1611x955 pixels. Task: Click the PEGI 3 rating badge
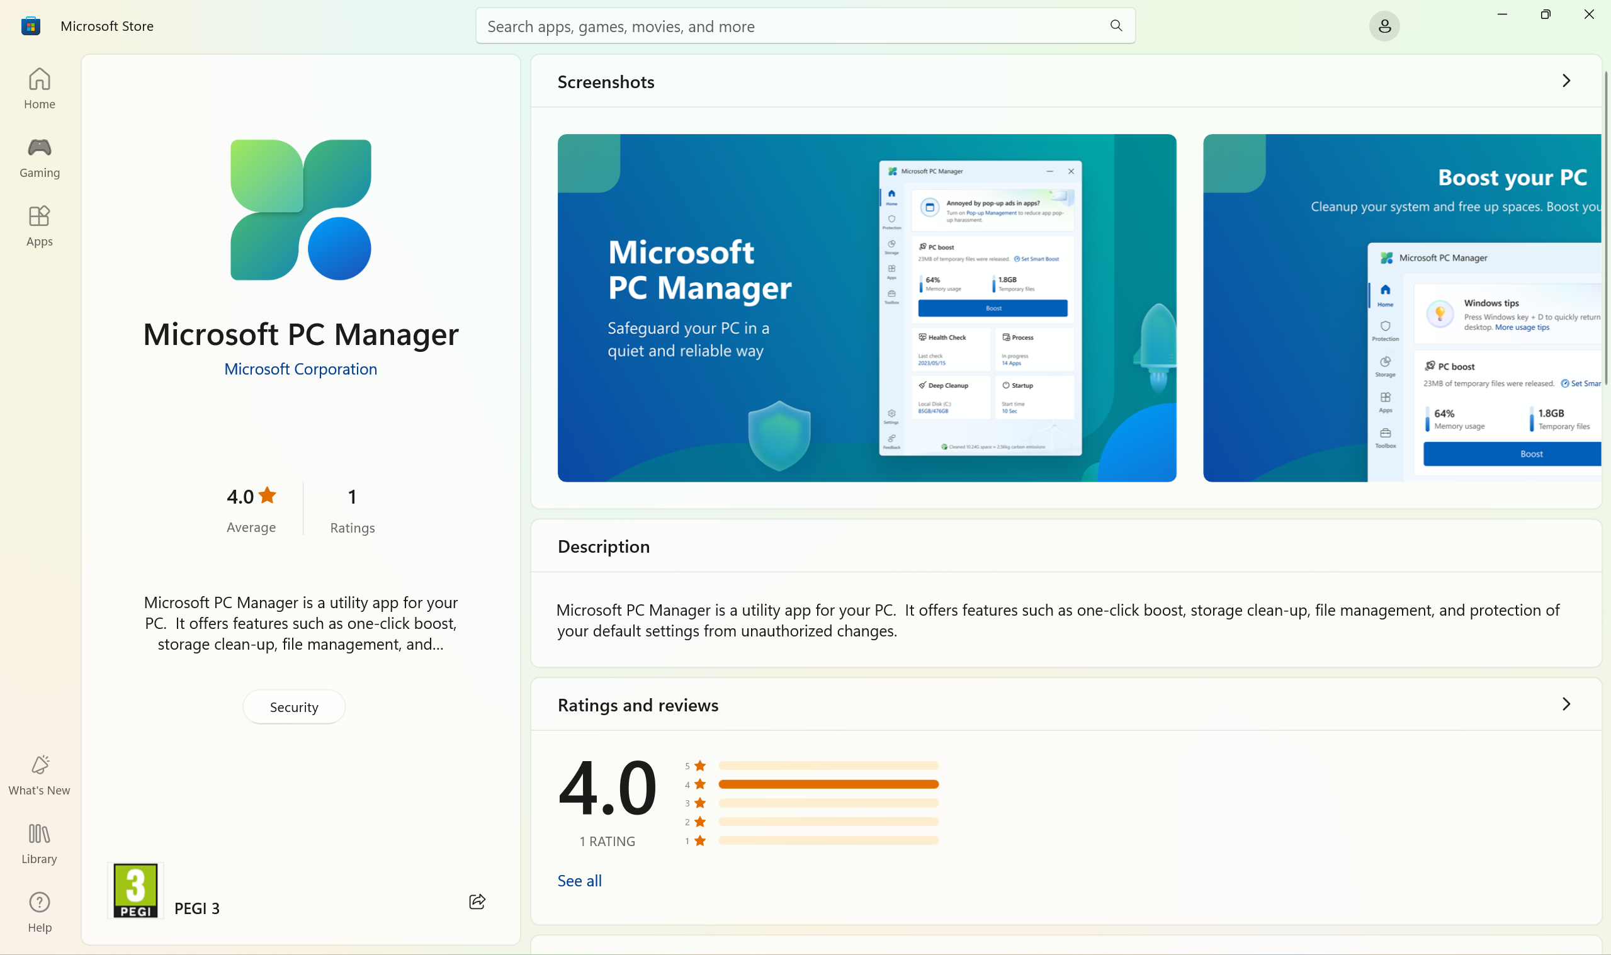click(x=136, y=891)
